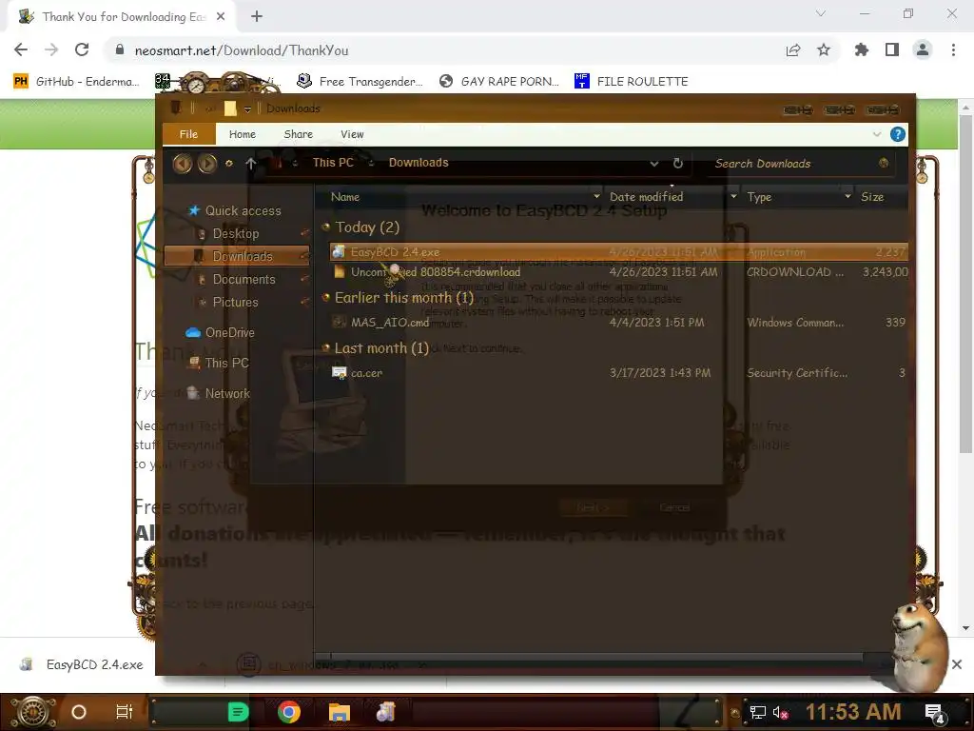Image resolution: width=974 pixels, height=731 pixels.
Task: Click the Chrome address bar URL
Action: (242, 50)
